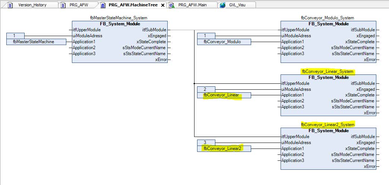
Task: Click the fbConveyor_Linear2 input box
Action: point(224,149)
